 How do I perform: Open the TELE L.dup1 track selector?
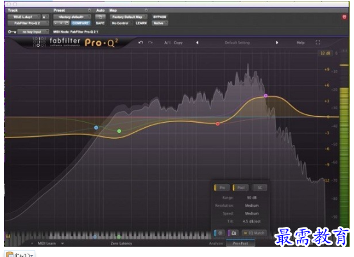point(24,17)
